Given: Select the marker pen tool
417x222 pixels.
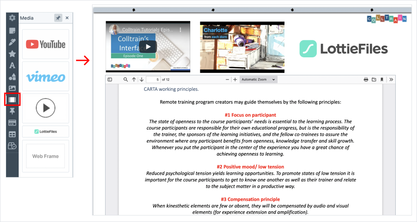Looking at the screenshot, I should (x=12, y=42).
